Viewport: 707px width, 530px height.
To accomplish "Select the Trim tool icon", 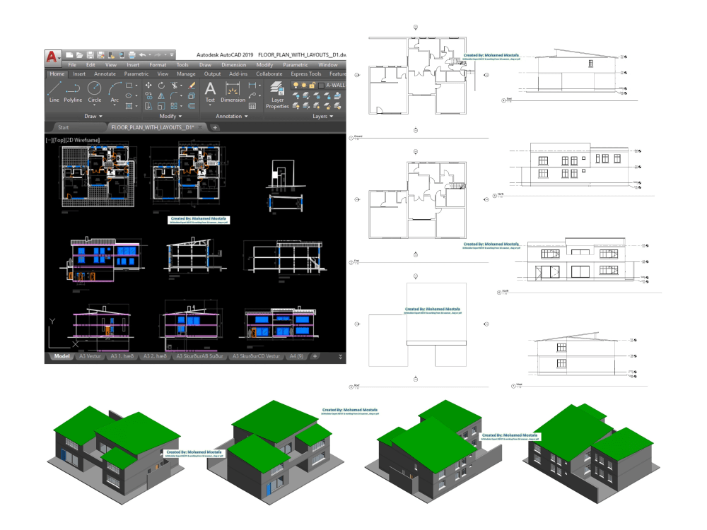I will click(175, 86).
